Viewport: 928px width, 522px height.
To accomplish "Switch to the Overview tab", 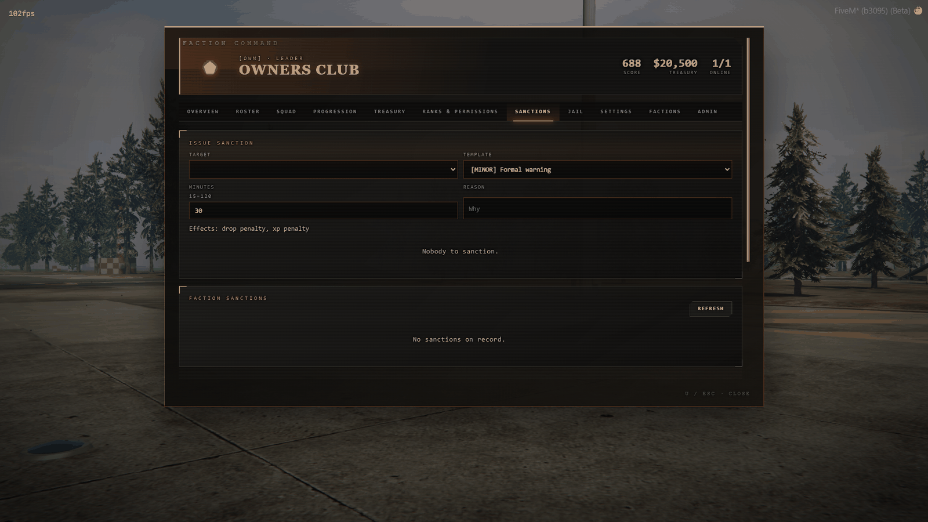I will [x=203, y=111].
